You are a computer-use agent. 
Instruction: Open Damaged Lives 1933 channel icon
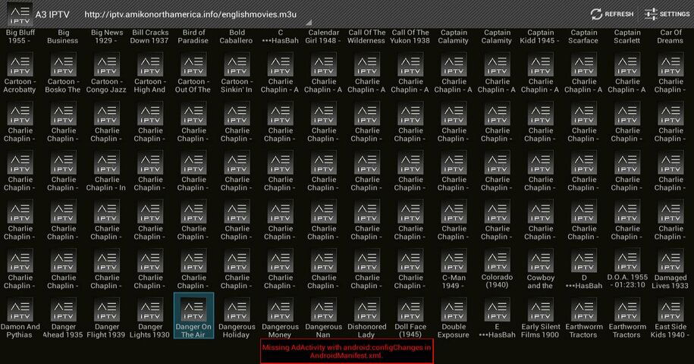670,261
